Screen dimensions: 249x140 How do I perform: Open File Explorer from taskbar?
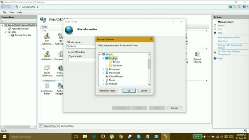pos(85,136)
